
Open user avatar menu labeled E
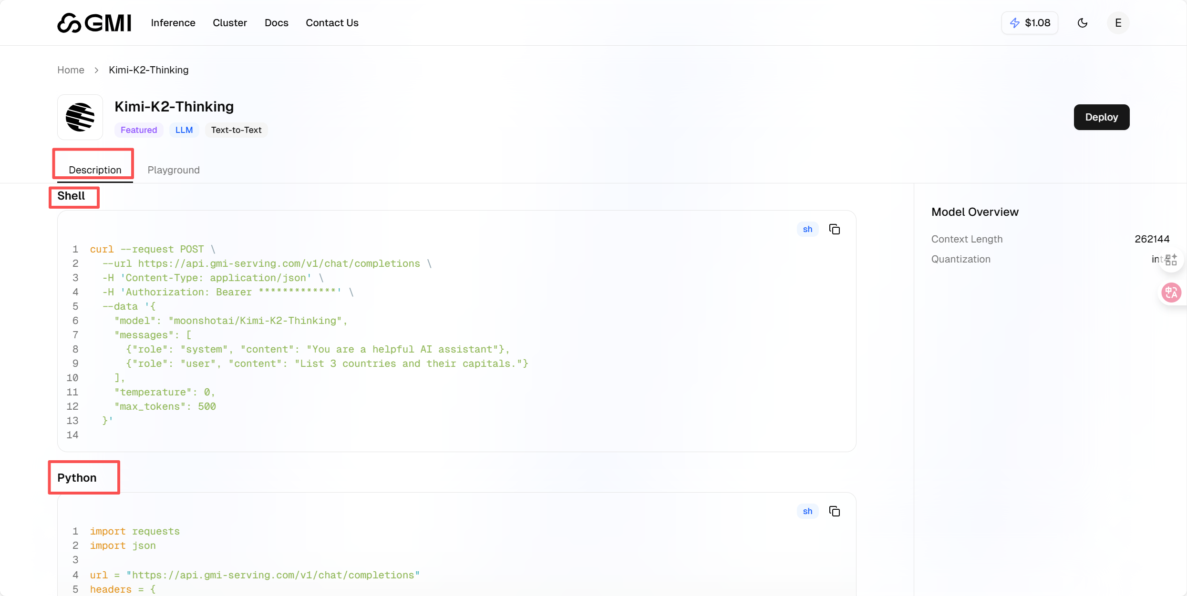tap(1118, 23)
